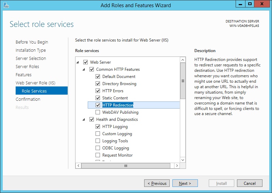This screenshot has width=272, height=193.
Task: Click the scroll left arrow under role services
Action: pos(79,165)
